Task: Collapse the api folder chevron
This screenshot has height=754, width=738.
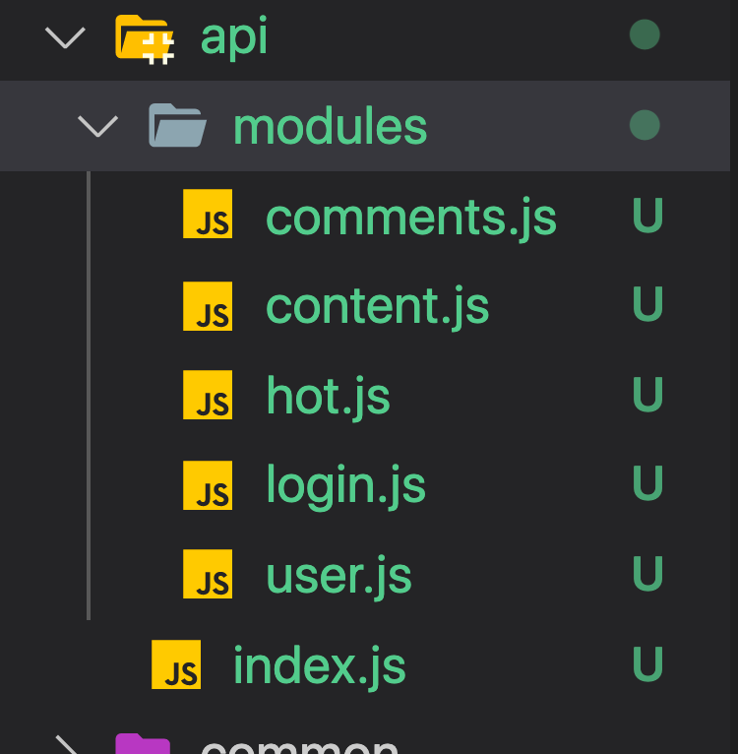Action: click(x=65, y=37)
